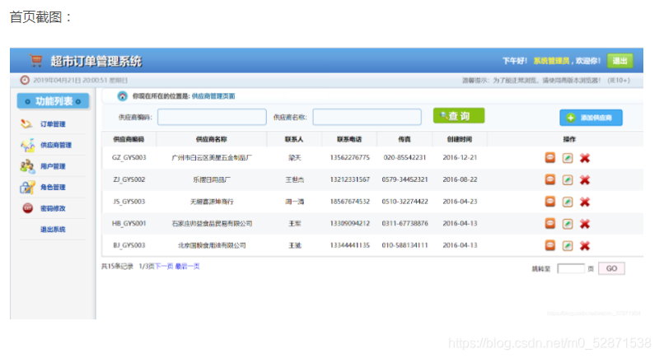The image size is (659, 358).
Task: Delete the JS_GYS003 supplier with red X
Action: [585, 202]
